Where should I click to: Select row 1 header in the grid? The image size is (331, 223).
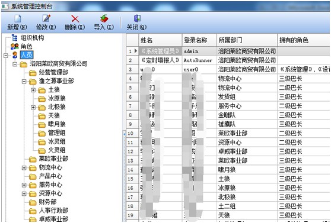(132, 51)
